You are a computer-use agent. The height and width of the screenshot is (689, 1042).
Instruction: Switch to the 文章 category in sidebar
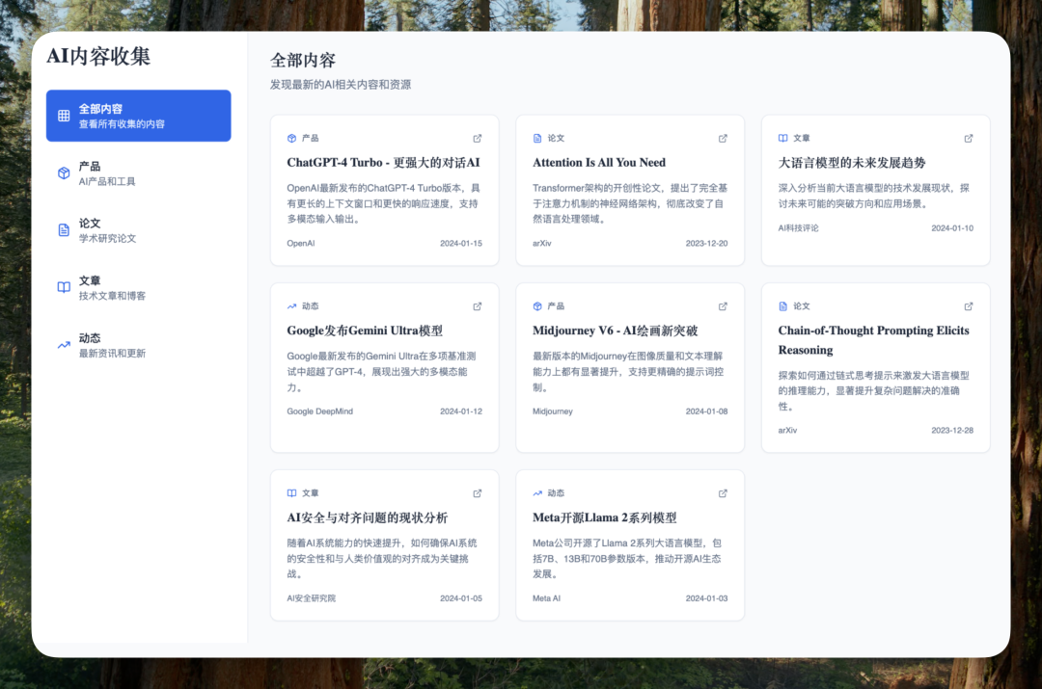[x=138, y=287]
